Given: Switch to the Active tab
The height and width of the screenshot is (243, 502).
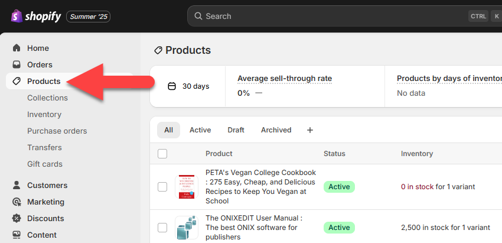Looking at the screenshot, I should 200,130.
